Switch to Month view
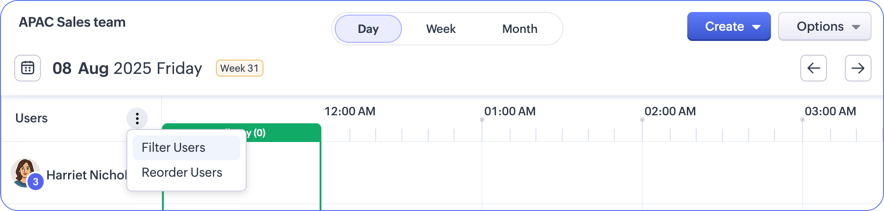This screenshot has width=884, height=211. point(519,29)
